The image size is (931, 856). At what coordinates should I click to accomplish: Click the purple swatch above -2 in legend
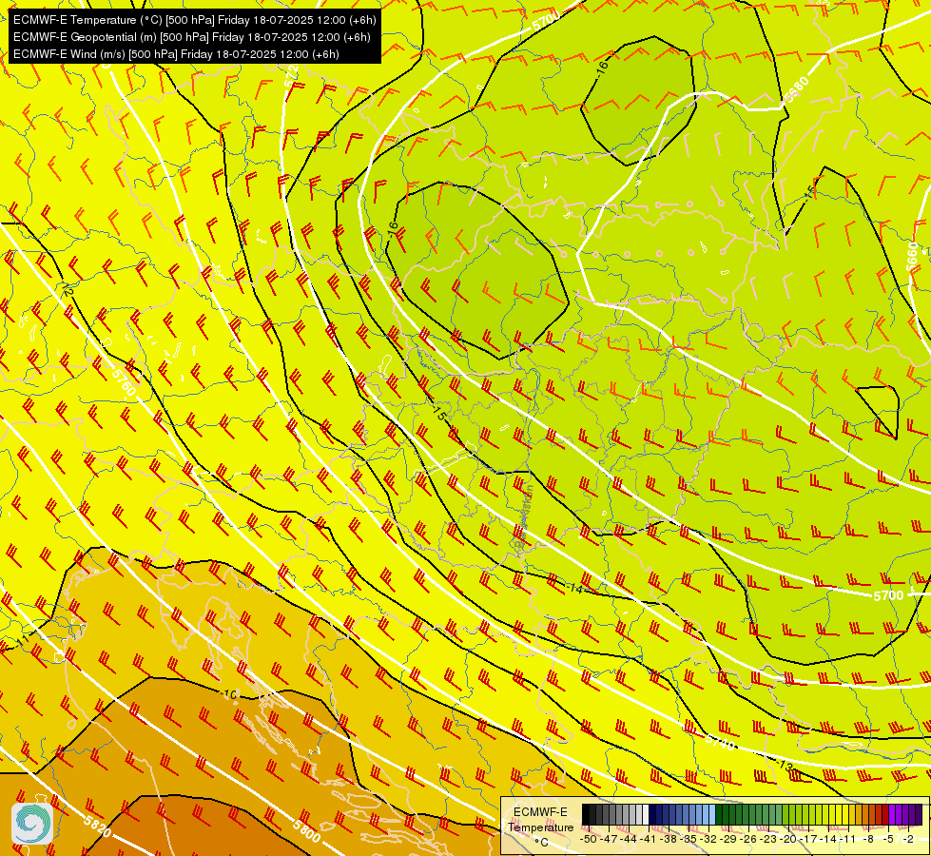click(905, 814)
